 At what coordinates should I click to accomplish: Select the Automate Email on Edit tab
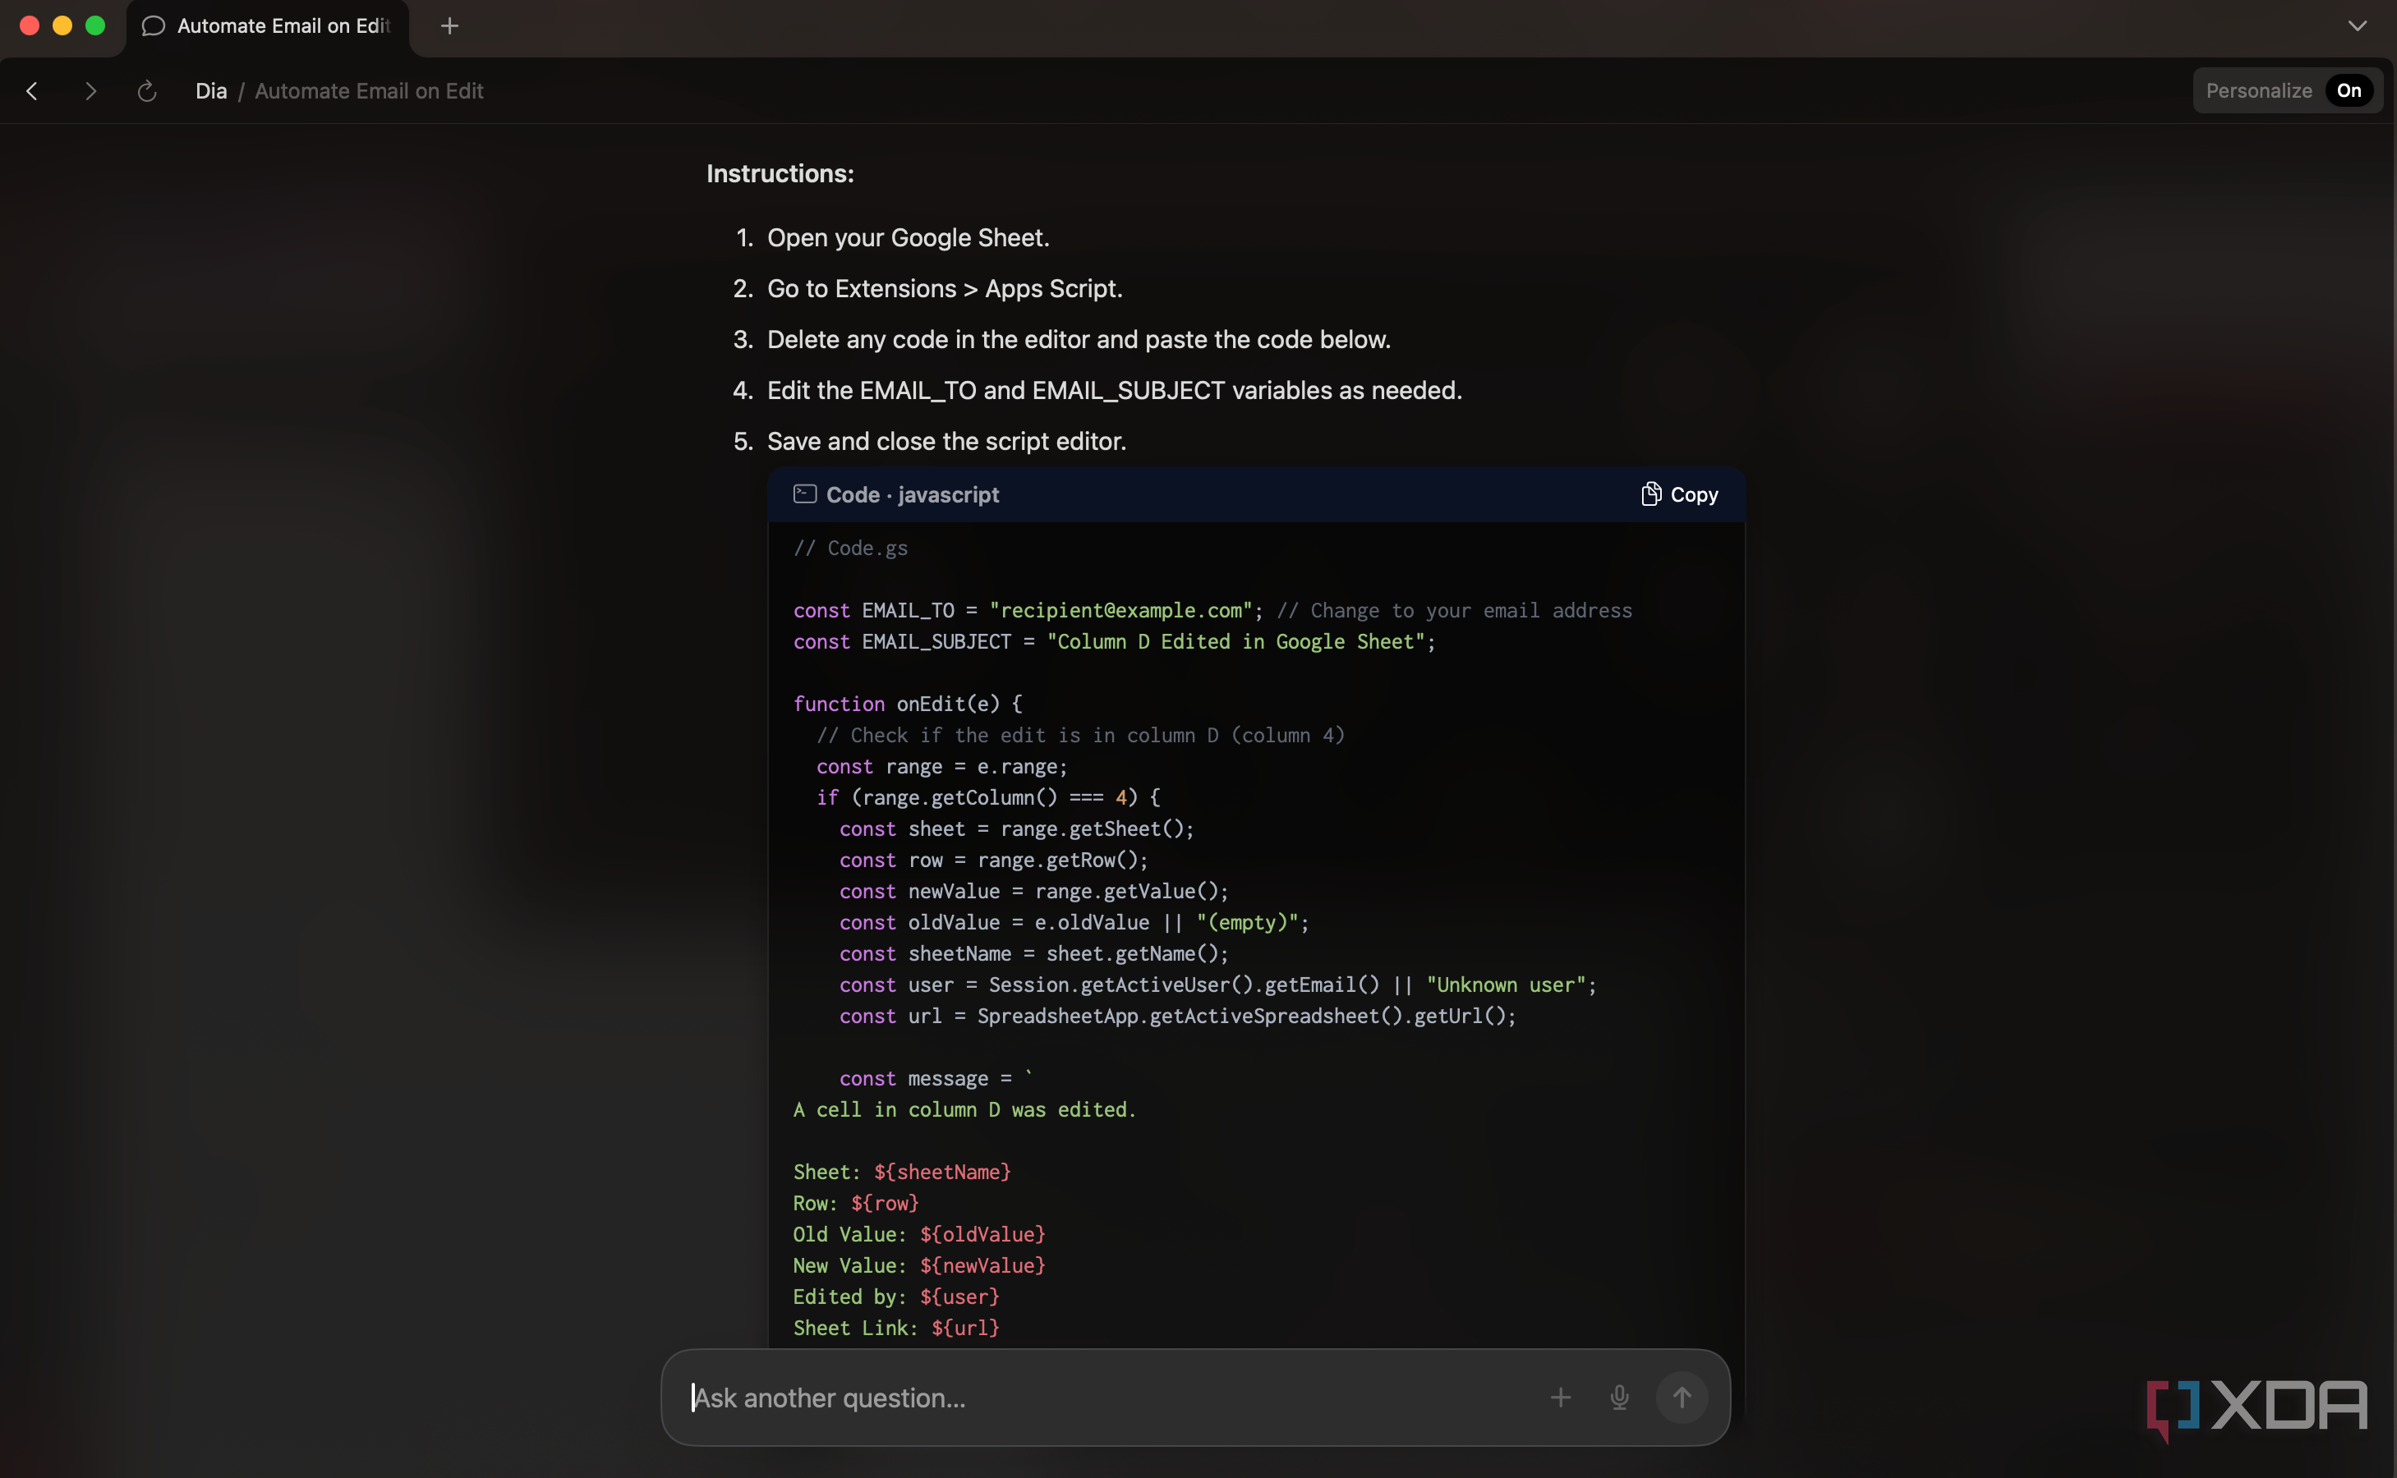268,26
